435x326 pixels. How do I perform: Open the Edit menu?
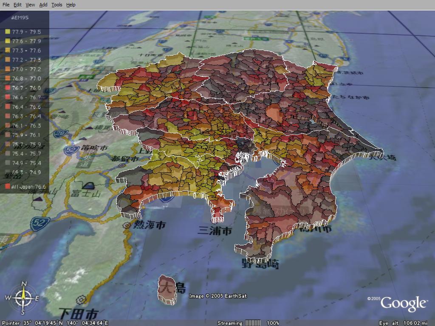coord(17,5)
